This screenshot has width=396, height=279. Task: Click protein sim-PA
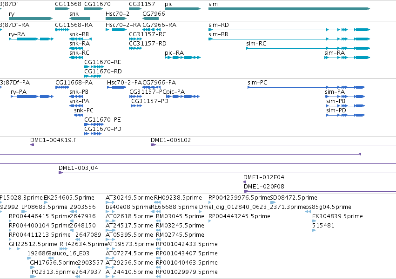pyautogui.click(x=345, y=97)
